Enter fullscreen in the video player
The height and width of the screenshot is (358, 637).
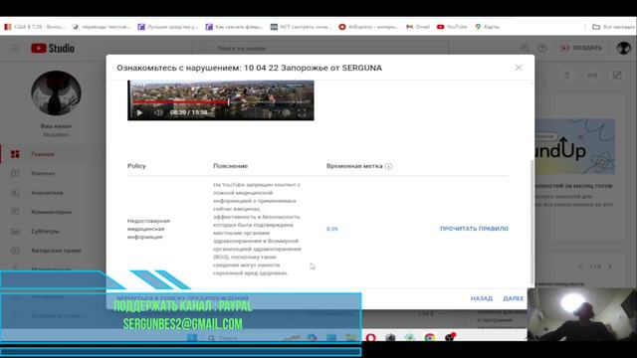pos(302,112)
